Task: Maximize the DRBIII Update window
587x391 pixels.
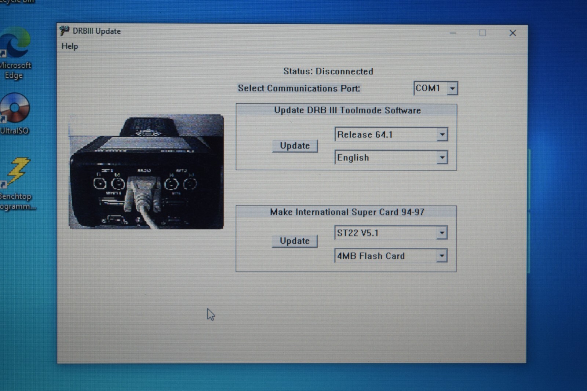Action: pyautogui.click(x=482, y=33)
